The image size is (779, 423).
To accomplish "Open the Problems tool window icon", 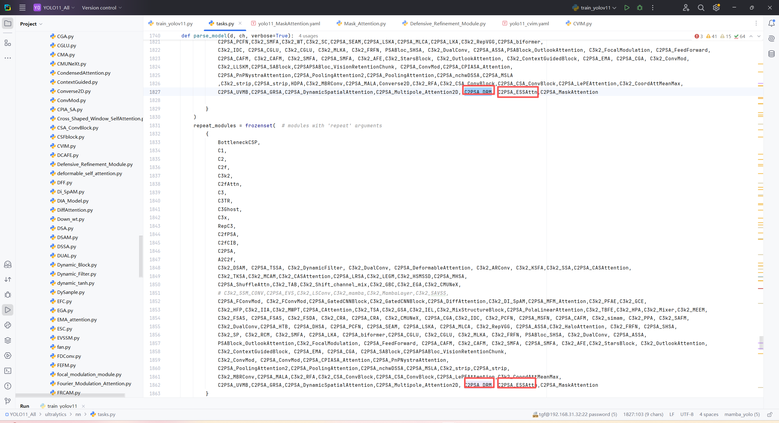I will click(x=8, y=386).
